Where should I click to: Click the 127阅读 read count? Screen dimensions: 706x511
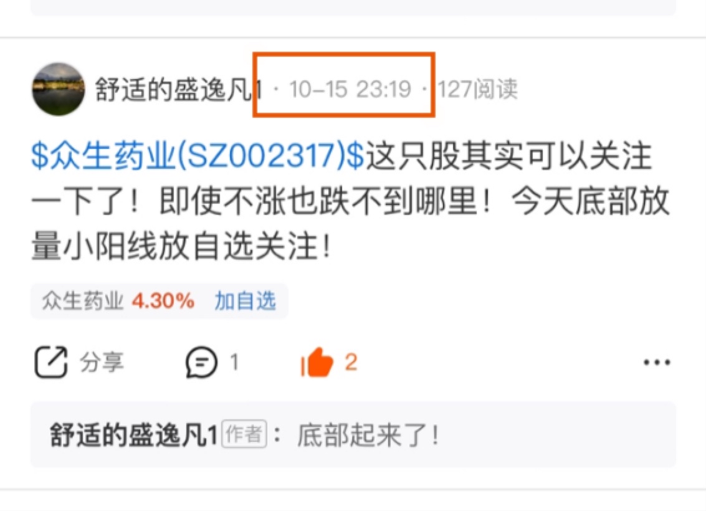477,89
